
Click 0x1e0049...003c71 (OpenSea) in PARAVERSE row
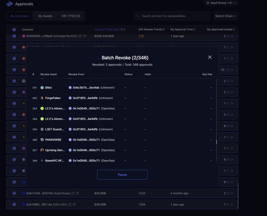(x=94, y=140)
